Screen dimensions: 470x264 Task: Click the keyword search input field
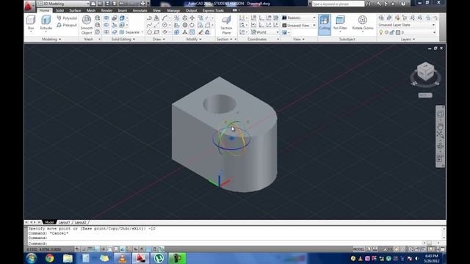click(x=338, y=4)
